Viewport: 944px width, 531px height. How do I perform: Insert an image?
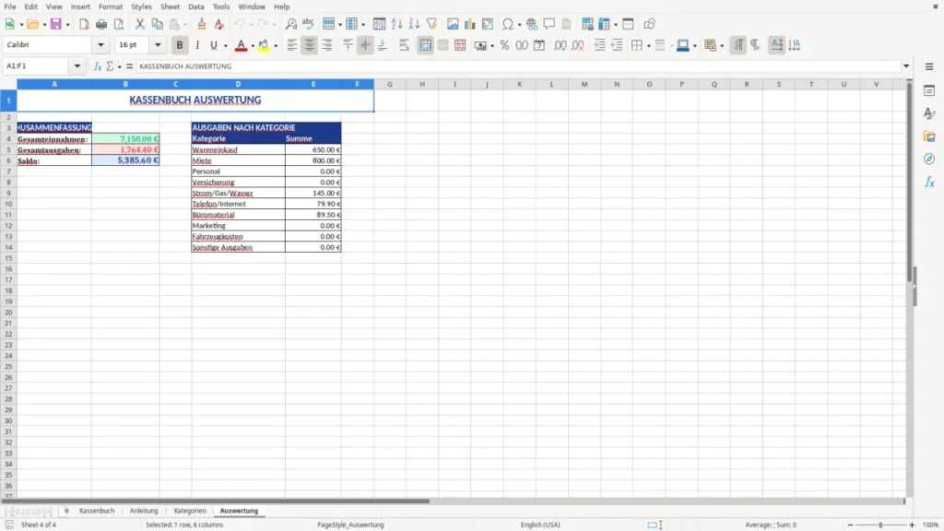click(x=453, y=24)
